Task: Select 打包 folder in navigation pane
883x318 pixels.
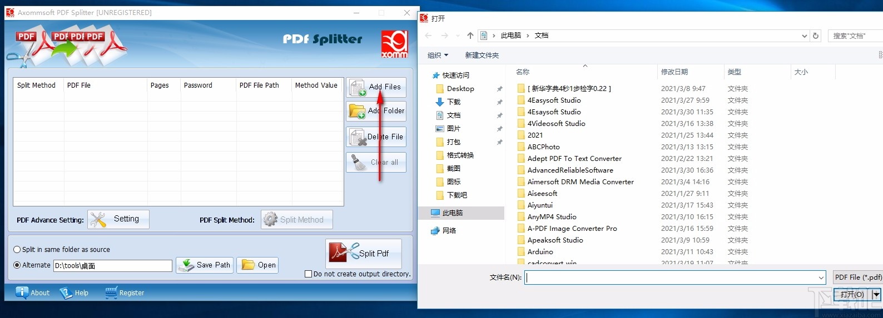Action: click(454, 142)
